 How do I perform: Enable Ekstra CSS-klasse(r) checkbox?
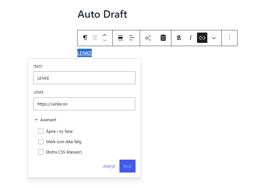tap(41, 152)
